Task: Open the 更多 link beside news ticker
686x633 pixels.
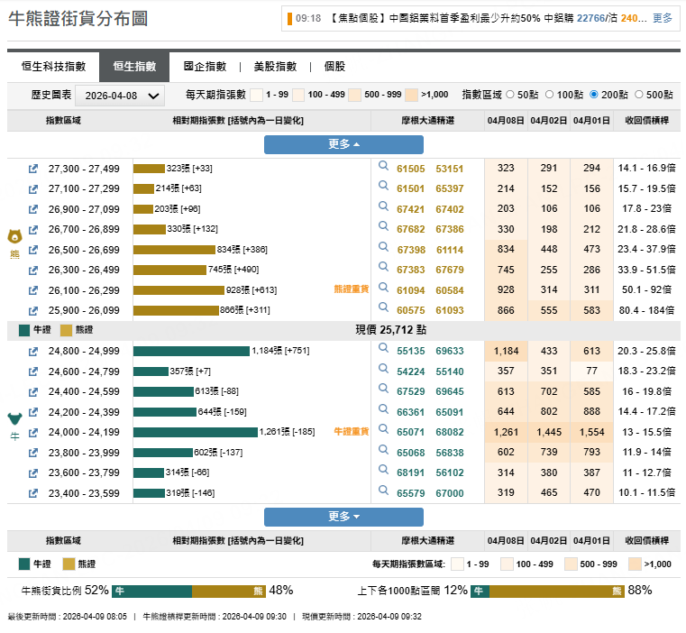Action: pos(662,18)
